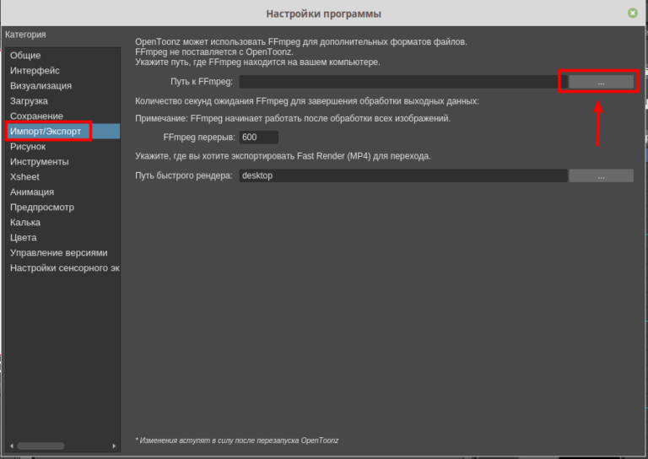Screen dimensions: 648x459
Task: Click the category list horizontal scrollbar handle
Action: click(40, 446)
